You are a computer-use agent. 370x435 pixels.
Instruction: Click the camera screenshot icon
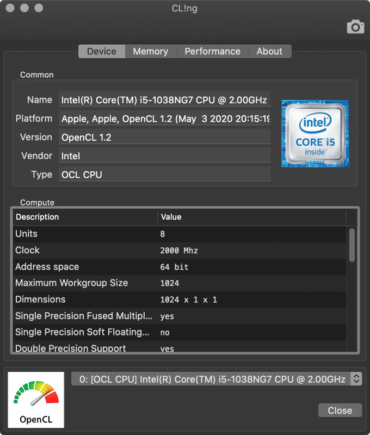(x=355, y=26)
